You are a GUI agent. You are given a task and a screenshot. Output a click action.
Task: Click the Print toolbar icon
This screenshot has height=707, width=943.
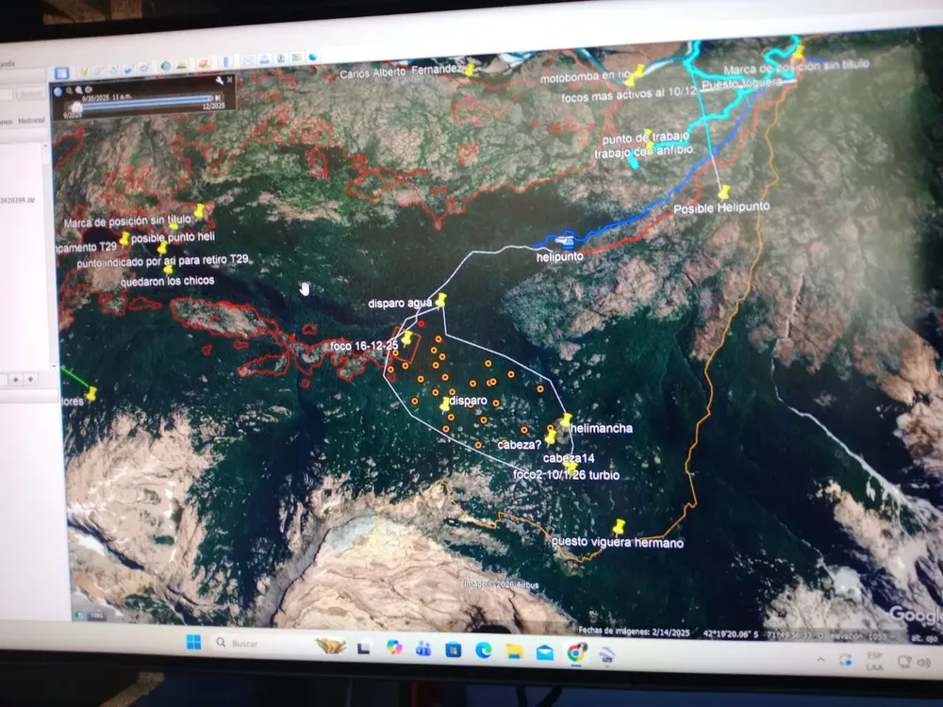pos(264,59)
